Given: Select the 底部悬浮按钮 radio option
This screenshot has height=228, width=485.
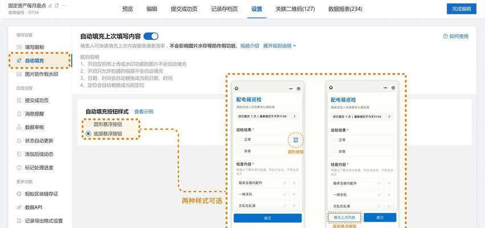Looking at the screenshot, I should [88, 134].
